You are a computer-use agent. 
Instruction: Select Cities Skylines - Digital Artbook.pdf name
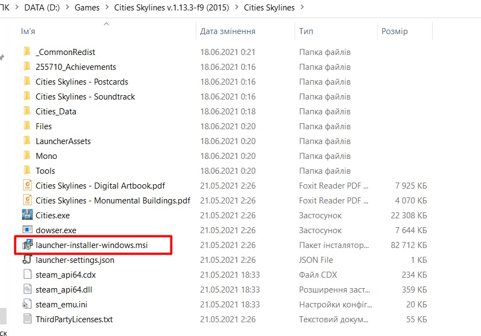(x=100, y=186)
